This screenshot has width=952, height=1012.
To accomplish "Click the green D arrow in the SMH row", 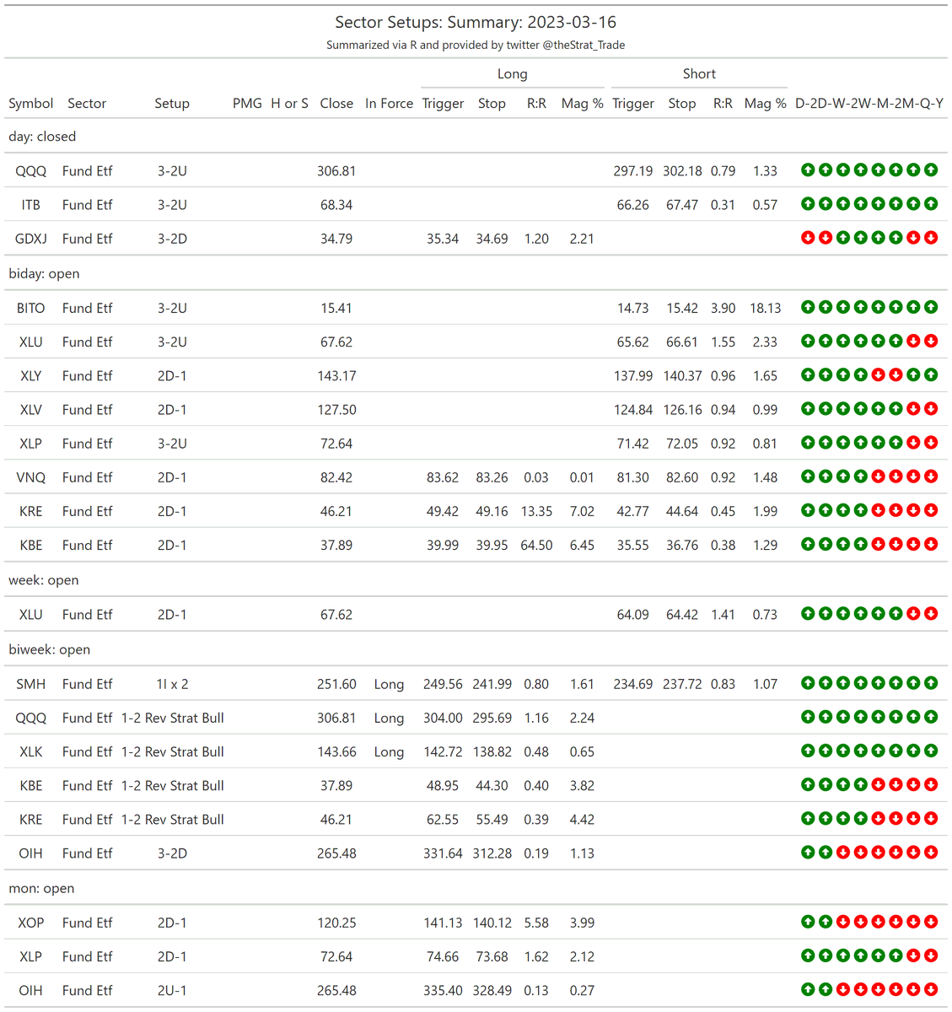I will [x=808, y=683].
